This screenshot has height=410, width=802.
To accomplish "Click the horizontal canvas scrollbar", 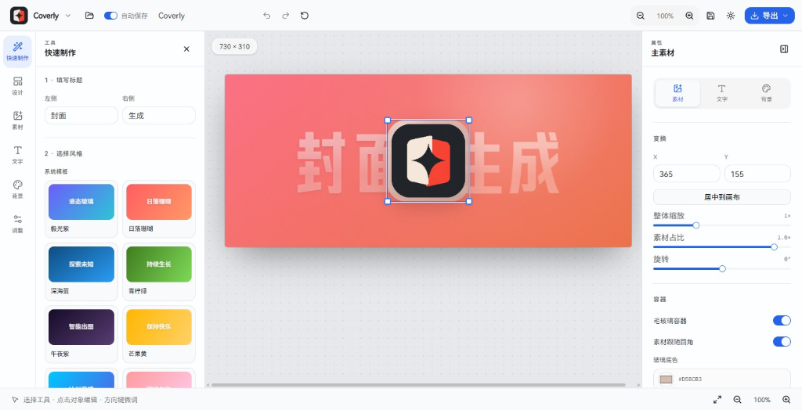I will pos(418,385).
